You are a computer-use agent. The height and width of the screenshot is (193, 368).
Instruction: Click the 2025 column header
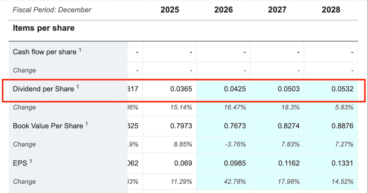170,10
